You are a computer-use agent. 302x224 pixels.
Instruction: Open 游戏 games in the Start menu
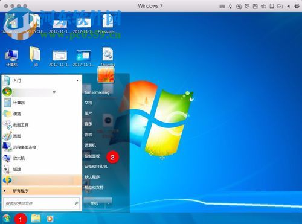point(88,135)
